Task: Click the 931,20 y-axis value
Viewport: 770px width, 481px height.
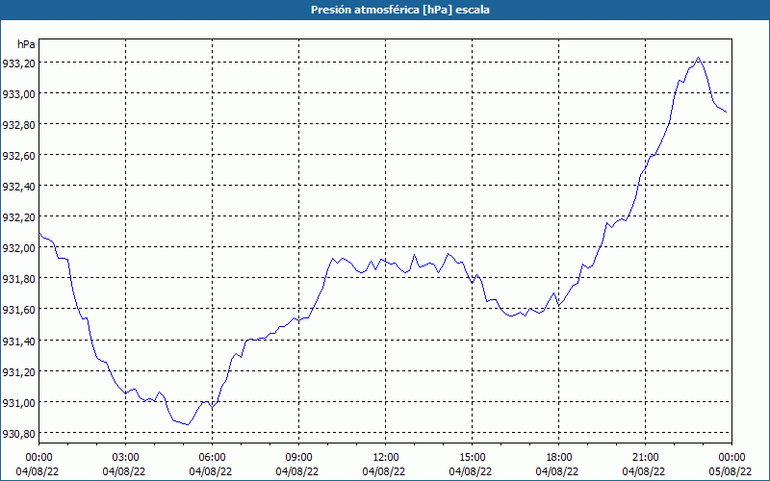Action: point(19,372)
